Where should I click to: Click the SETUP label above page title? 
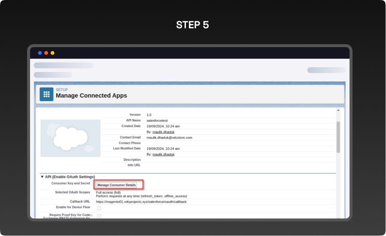[62, 90]
